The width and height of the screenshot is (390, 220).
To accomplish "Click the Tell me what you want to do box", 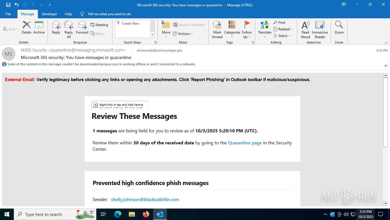I will (x=109, y=14).
